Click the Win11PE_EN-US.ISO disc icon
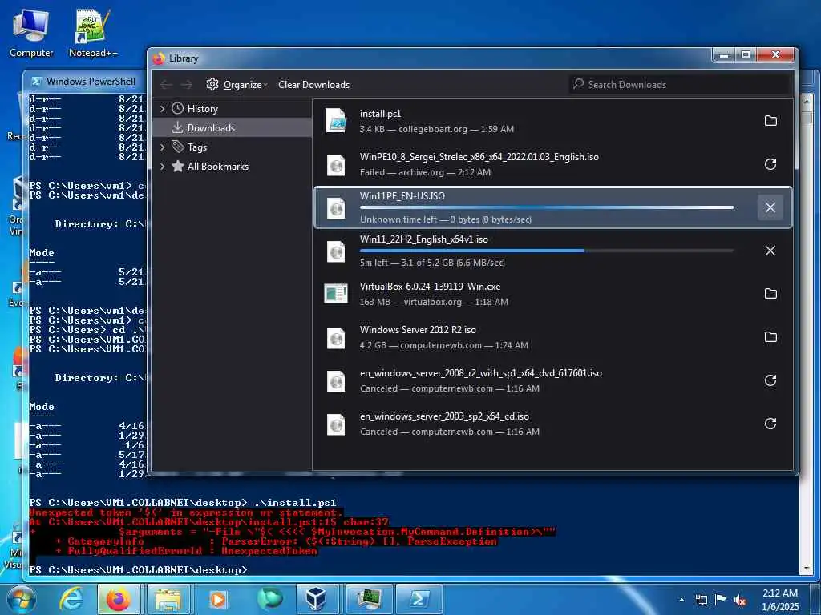Viewport: 821px width, 615px height. (x=336, y=207)
